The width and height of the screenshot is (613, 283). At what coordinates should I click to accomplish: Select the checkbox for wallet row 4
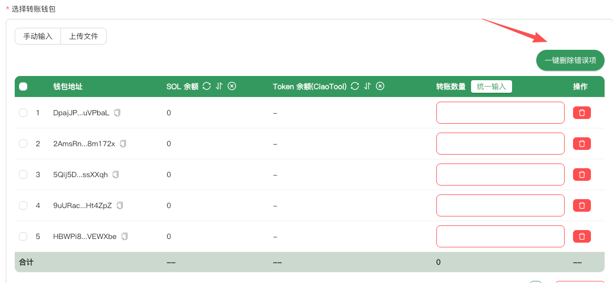click(23, 205)
